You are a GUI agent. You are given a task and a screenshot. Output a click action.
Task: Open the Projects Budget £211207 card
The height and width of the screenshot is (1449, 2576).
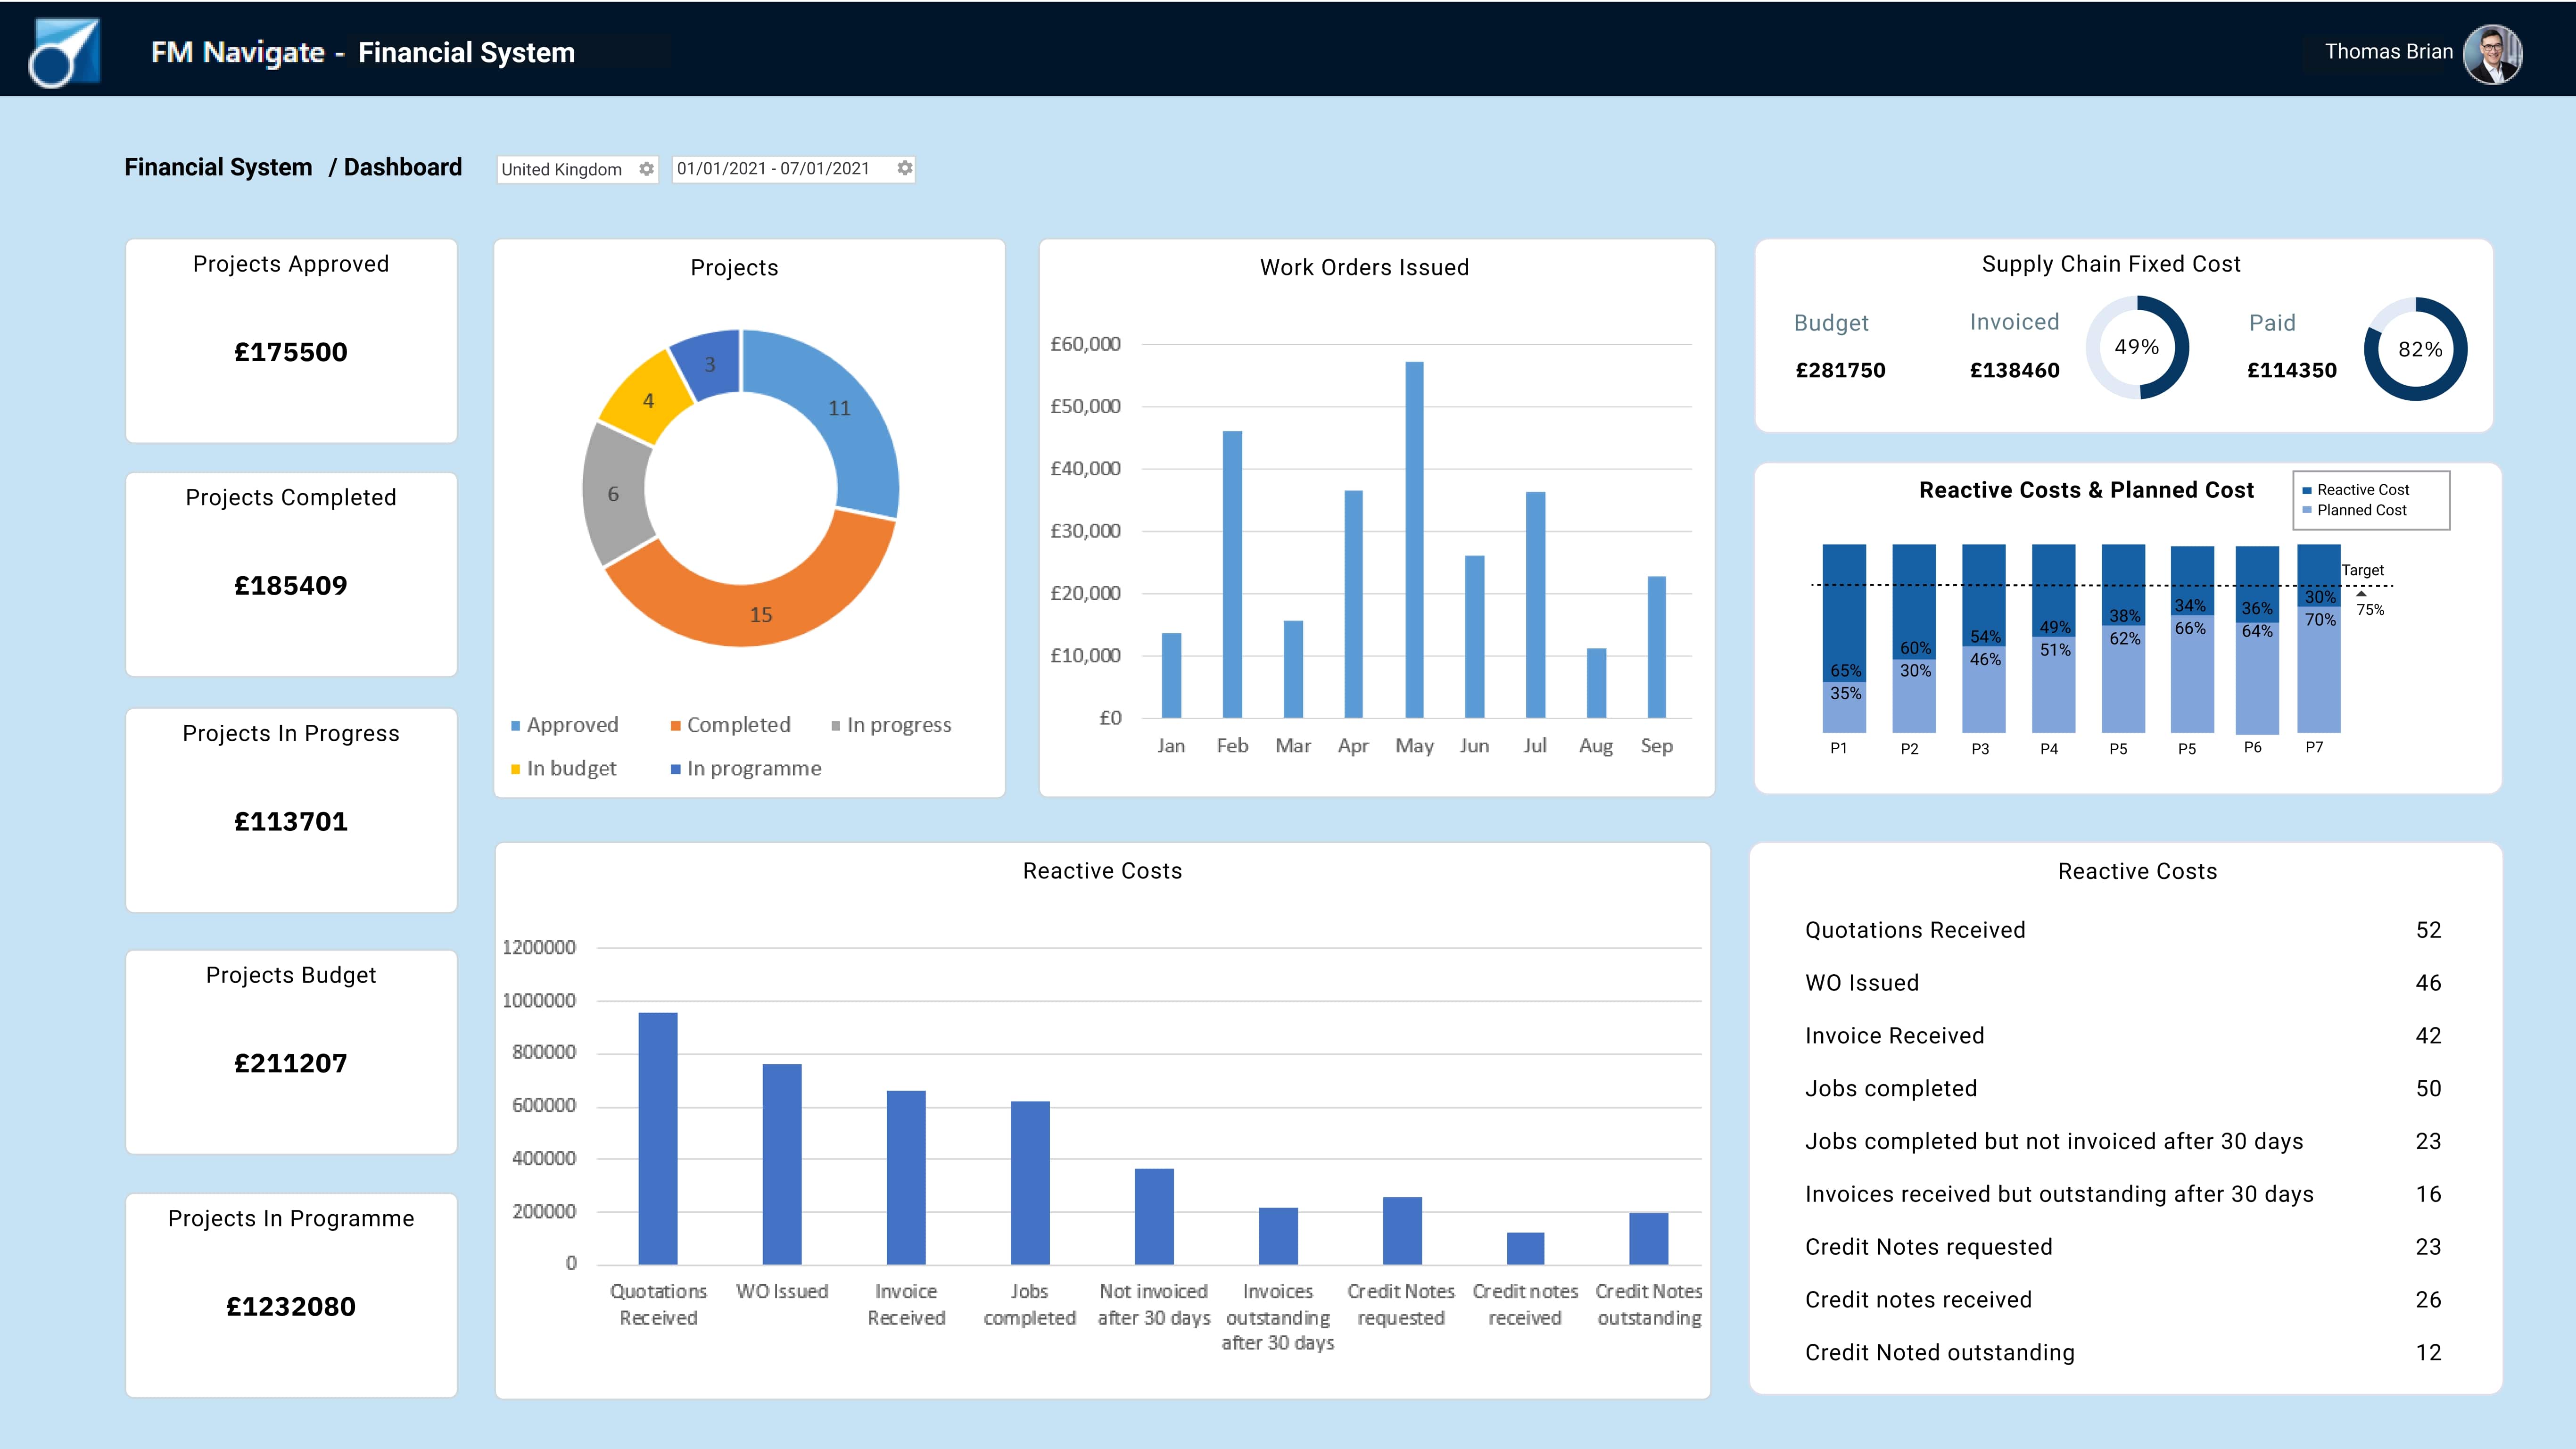[291, 1052]
